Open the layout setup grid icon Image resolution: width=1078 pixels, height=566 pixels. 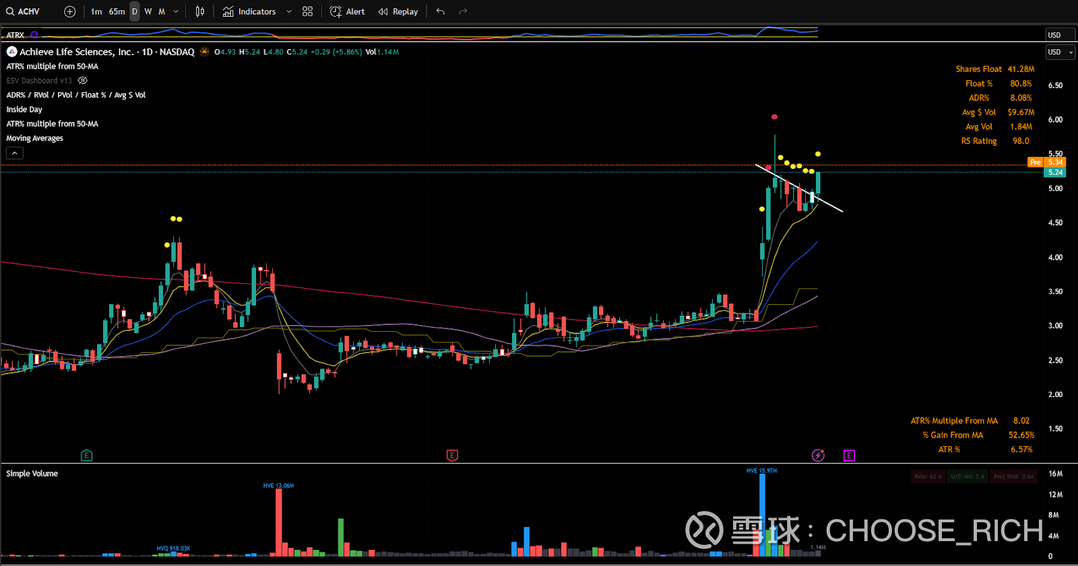308,11
